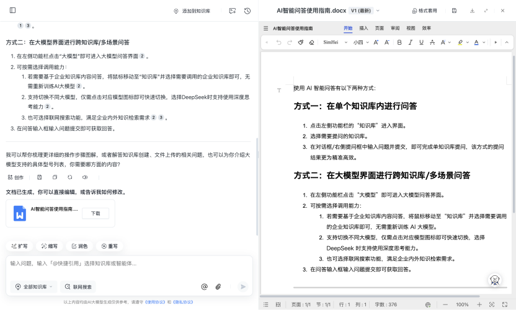Click the 下载 button on the file card
516x310 pixels.
(96, 213)
